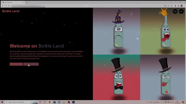Open the Chrome profile avatar

pos(182,6)
